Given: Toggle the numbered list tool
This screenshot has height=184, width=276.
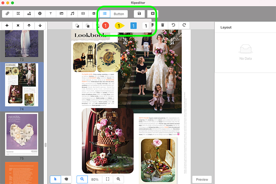Looking at the screenshot, I should [105, 14].
